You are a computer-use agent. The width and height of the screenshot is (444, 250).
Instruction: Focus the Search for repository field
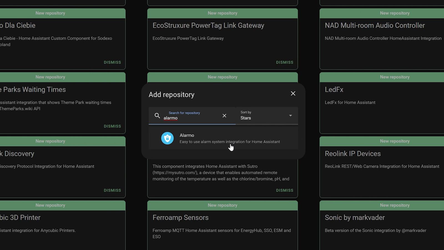tap(191, 118)
